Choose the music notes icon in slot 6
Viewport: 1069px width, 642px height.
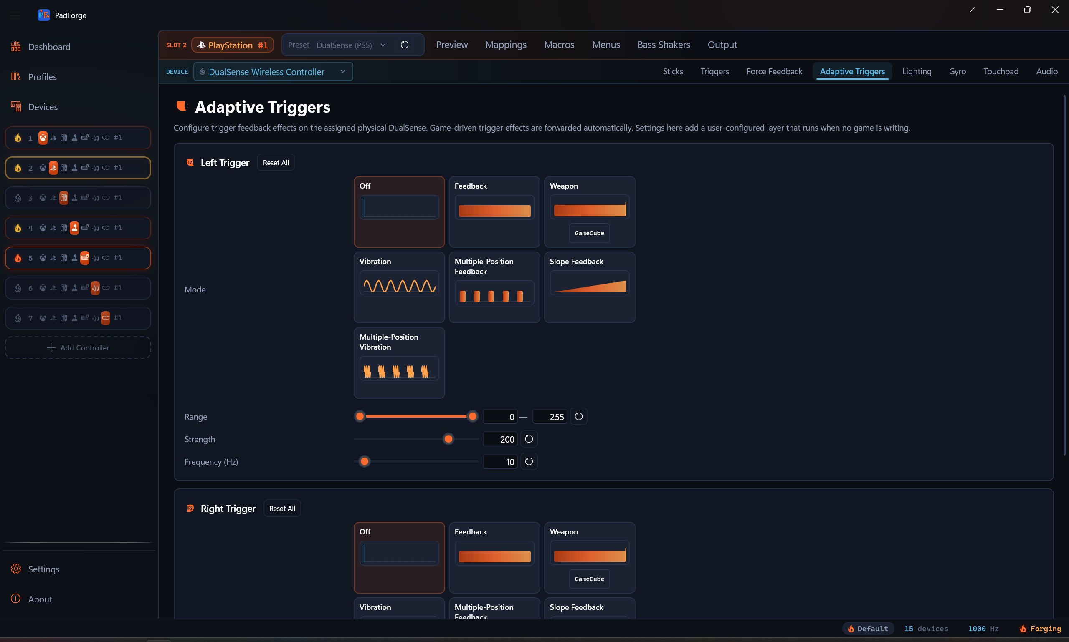point(95,288)
